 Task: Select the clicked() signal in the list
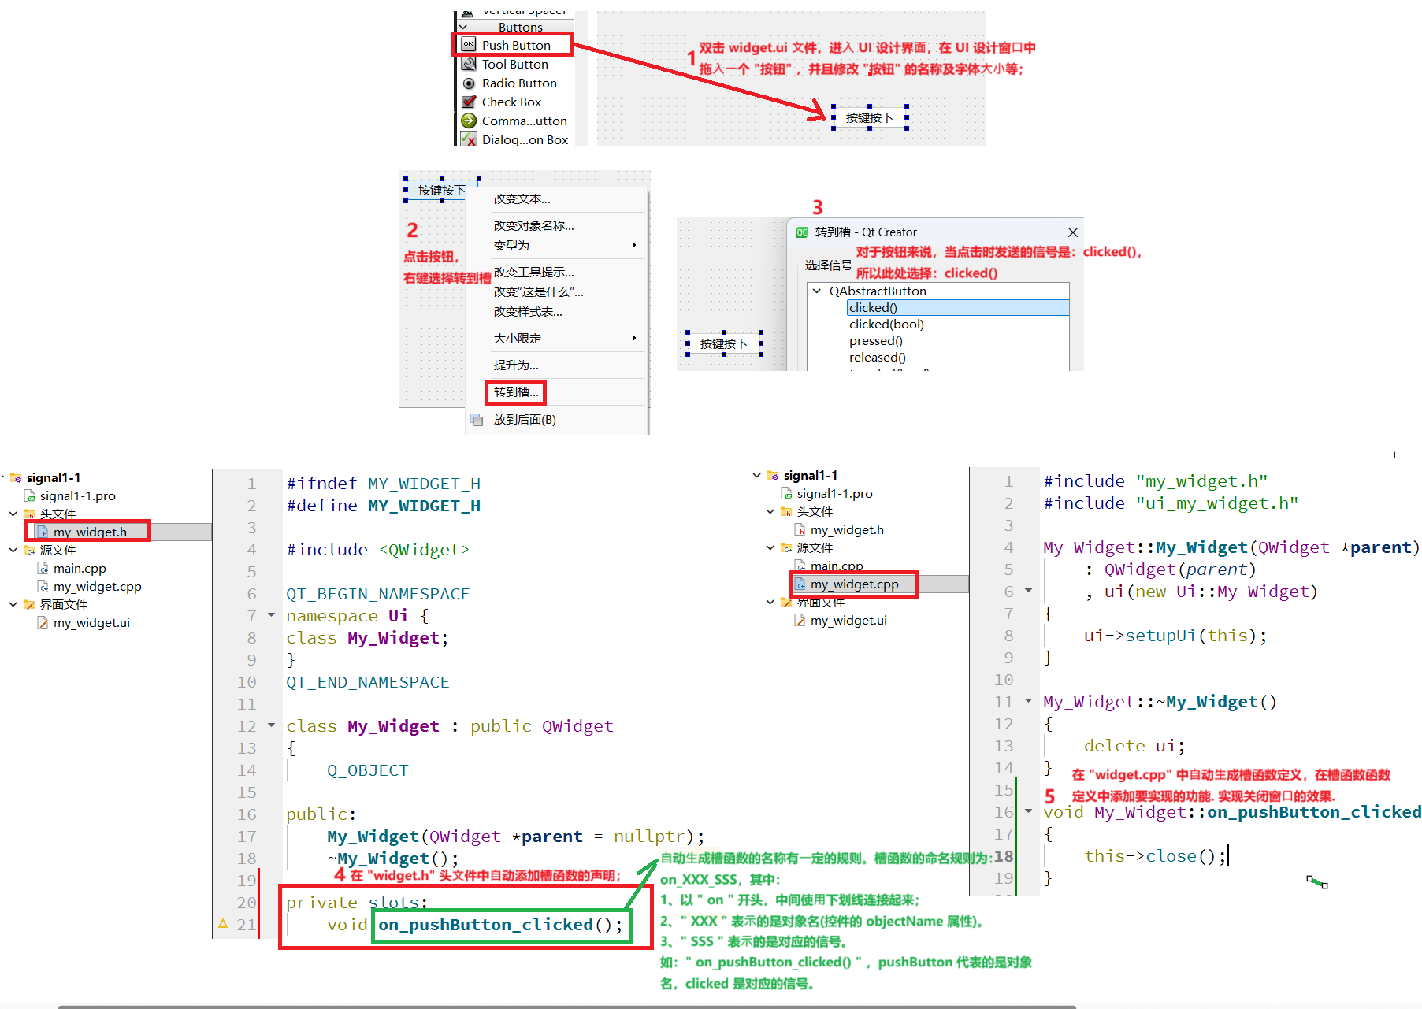[x=957, y=308]
